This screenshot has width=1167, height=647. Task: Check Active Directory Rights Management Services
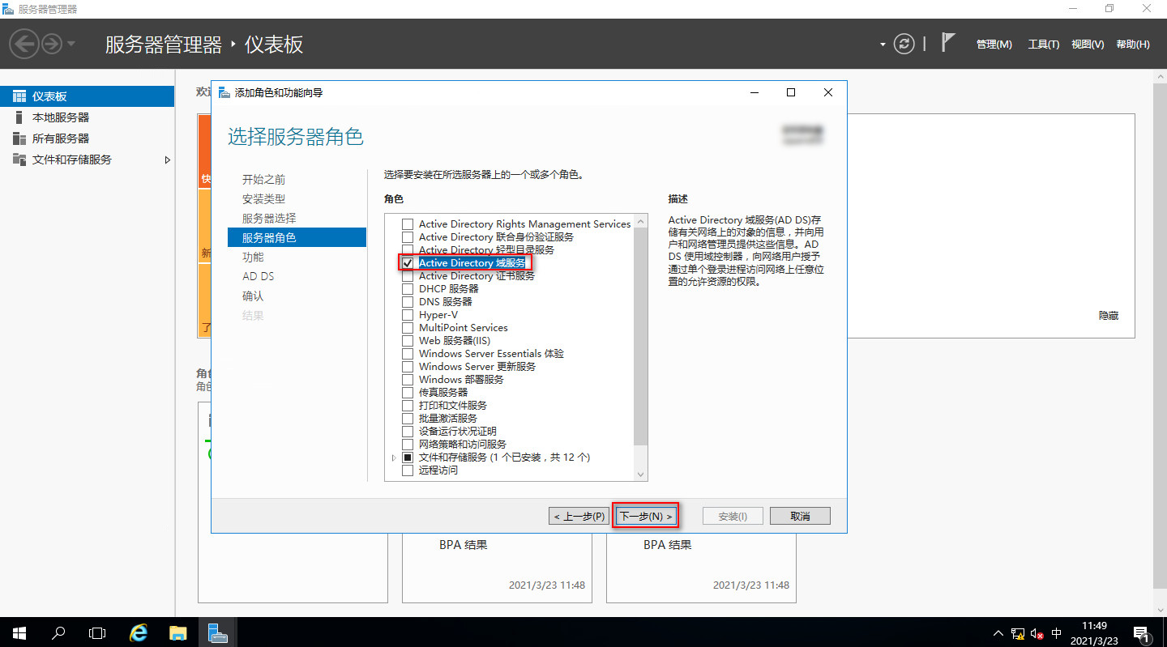[x=408, y=224]
